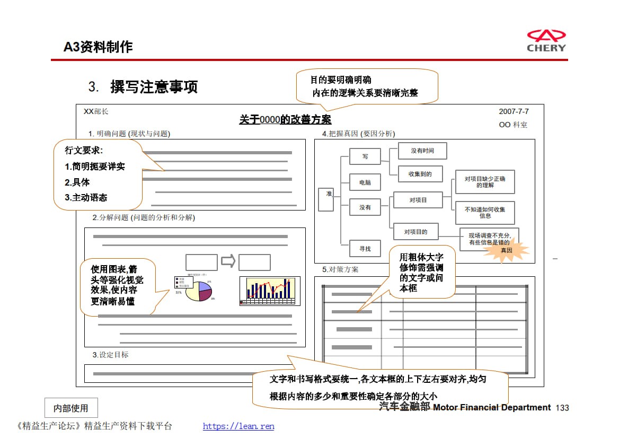This screenshot has height=438, width=619.
Task: Click the 准 box at diagram root
Action: point(326,200)
